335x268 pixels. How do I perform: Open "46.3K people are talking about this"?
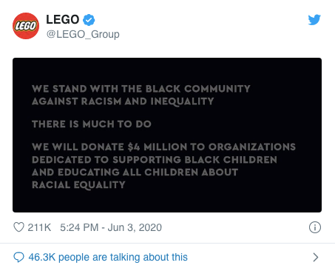[x=108, y=257]
